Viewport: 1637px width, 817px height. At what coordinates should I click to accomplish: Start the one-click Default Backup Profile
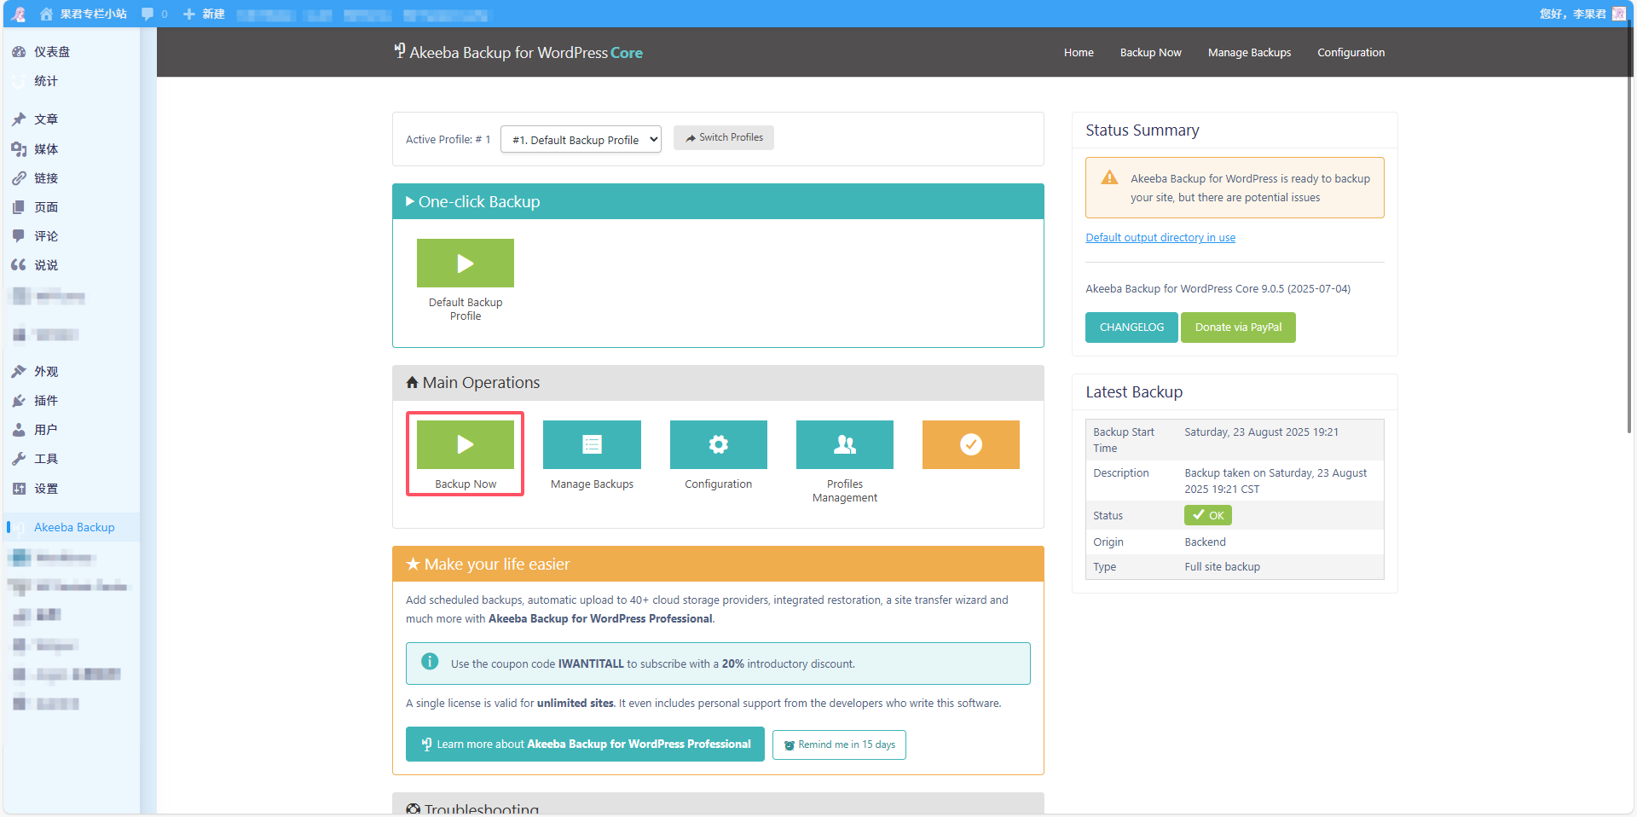pyautogui.click(x=465, y=264)
